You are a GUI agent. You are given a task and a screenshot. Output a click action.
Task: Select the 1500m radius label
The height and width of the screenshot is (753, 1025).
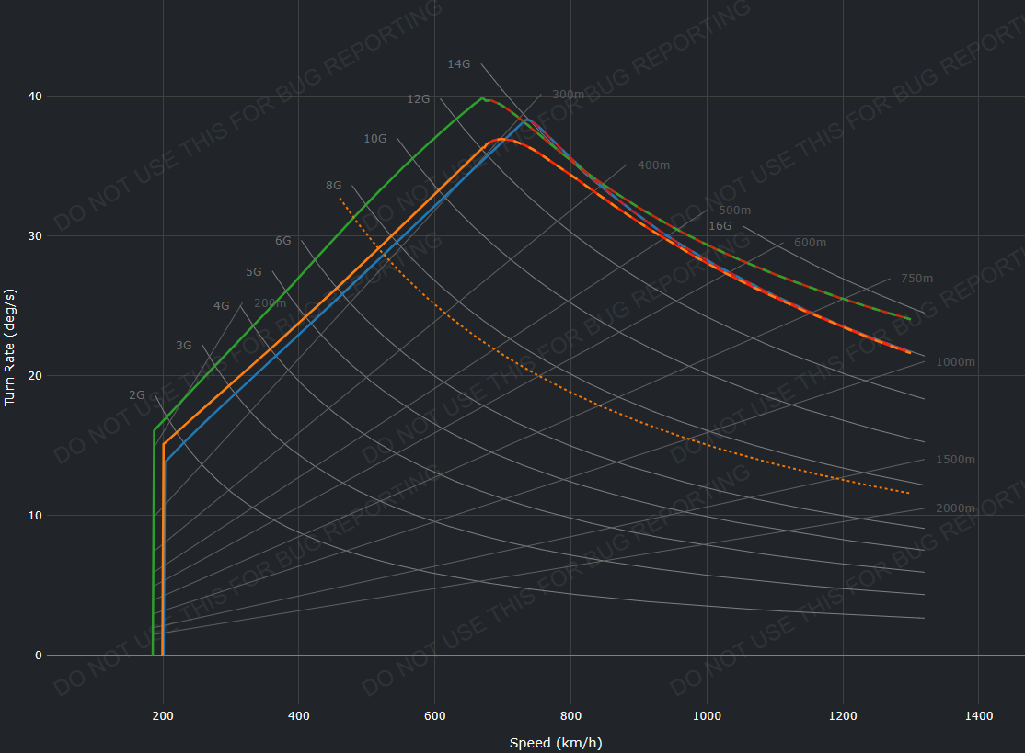pyautogui.click(x=955, y=460)
